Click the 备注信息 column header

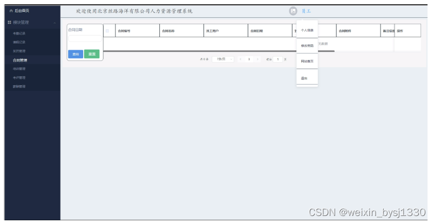(388, 31)
